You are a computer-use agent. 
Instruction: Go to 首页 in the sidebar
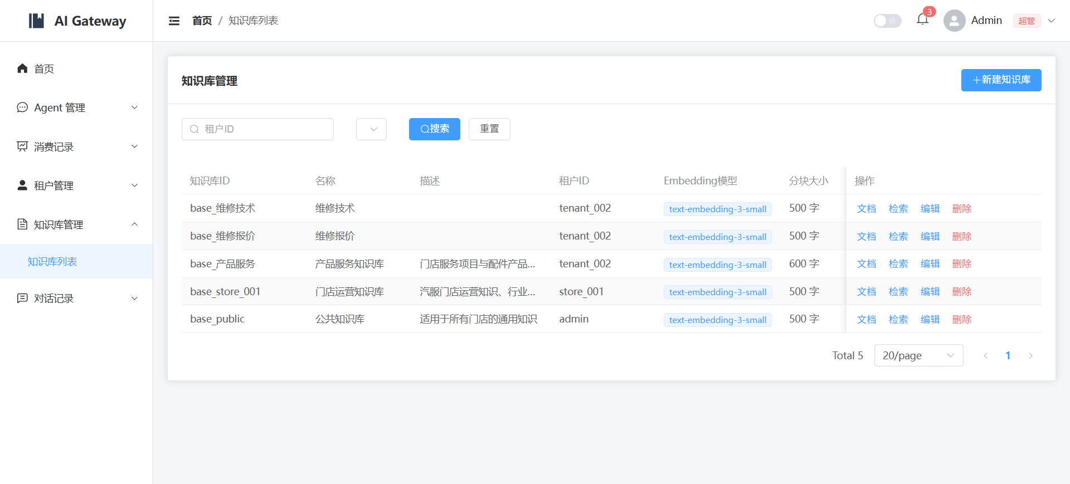click(76, 69)
